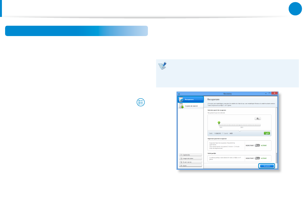Image resolution: width=304 pixels, height=216 pixels.
Task: Open the Imagine de sistem option
Action: (190, 158)
